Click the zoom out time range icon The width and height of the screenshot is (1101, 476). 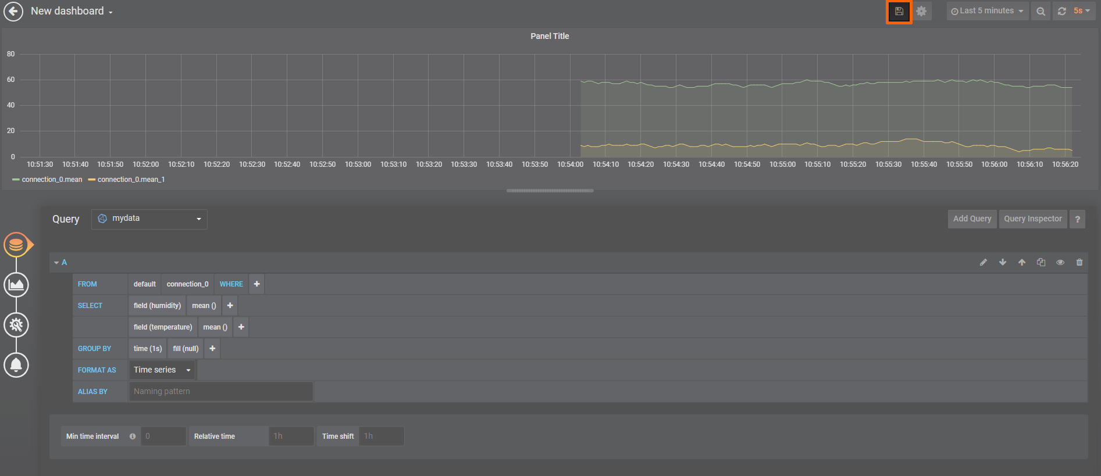pos(1041,12)
